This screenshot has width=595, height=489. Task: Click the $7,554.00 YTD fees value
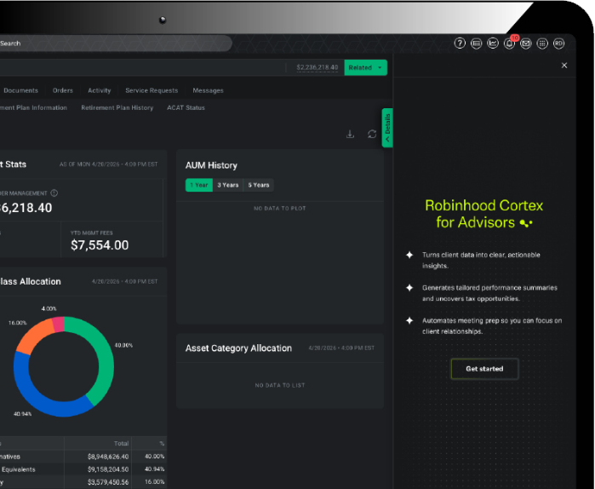[x=100, y=245]
